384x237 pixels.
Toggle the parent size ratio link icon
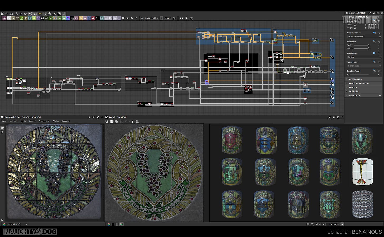pyautogui.click(x=161, y=18)
